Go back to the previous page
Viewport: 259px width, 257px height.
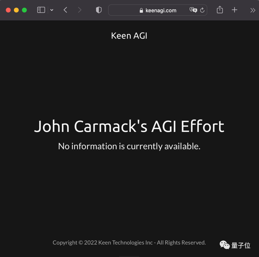click(x=66, y=10)
